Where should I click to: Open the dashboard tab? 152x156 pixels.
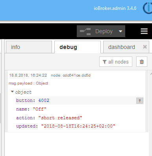pos(122,47)
